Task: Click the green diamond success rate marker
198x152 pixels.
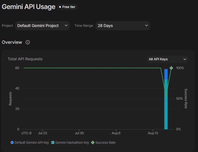Action: (x=171, y=68)
